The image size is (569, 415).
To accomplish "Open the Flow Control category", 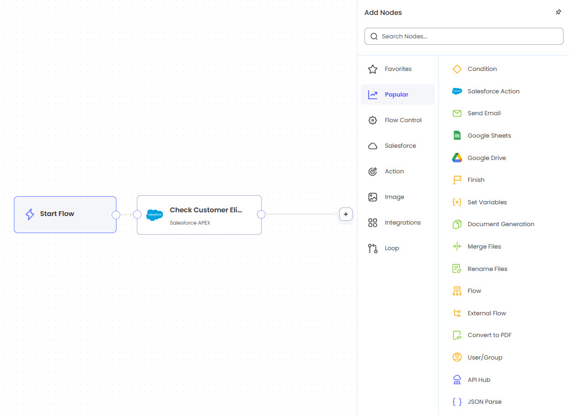I will (397, 121).
